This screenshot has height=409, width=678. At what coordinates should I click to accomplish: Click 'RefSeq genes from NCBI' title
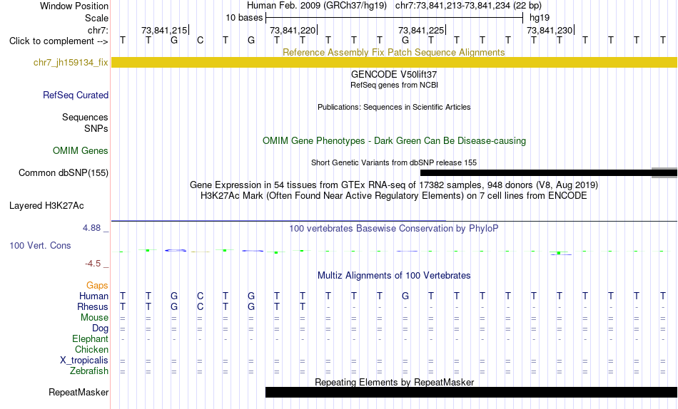pos(394,85)
